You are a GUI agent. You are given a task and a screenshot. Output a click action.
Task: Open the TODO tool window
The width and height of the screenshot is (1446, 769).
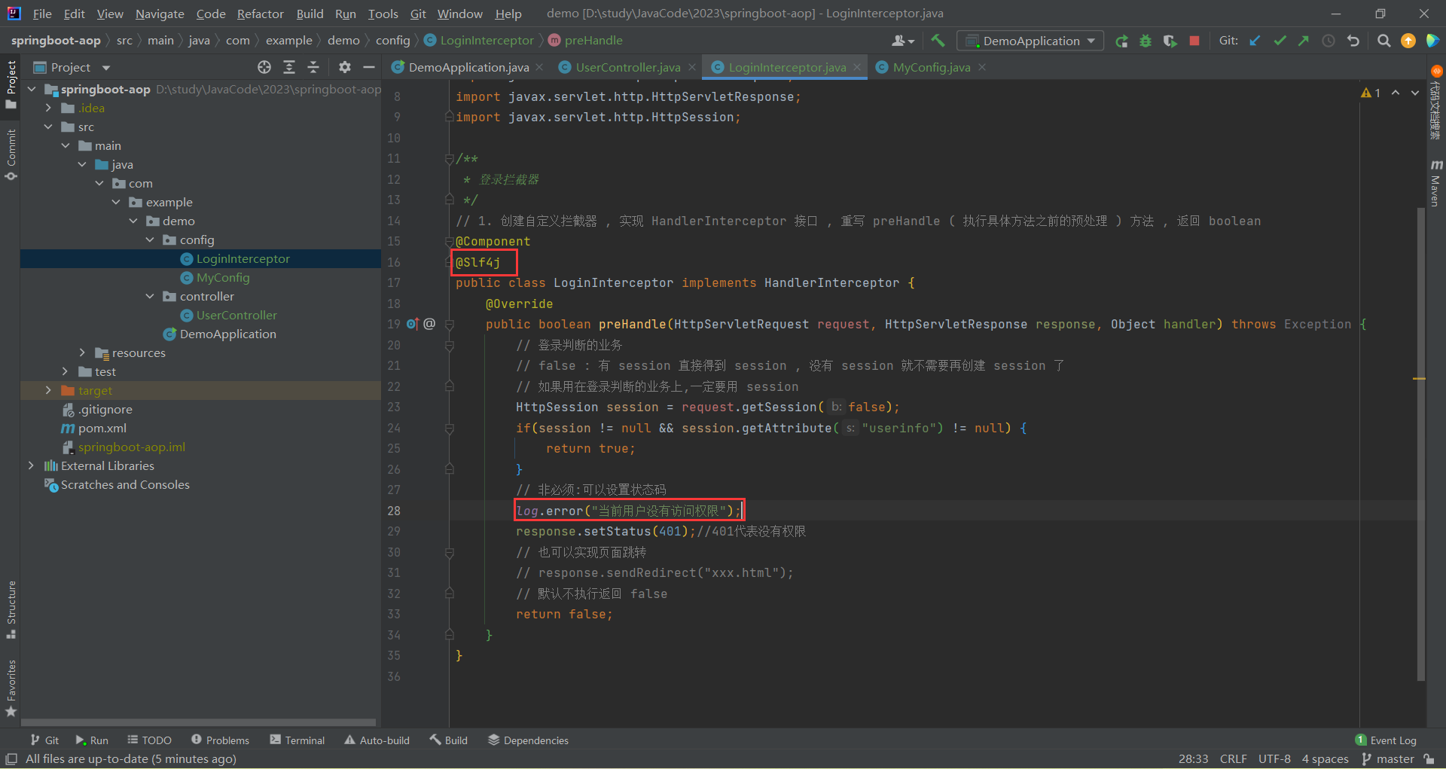149,740
